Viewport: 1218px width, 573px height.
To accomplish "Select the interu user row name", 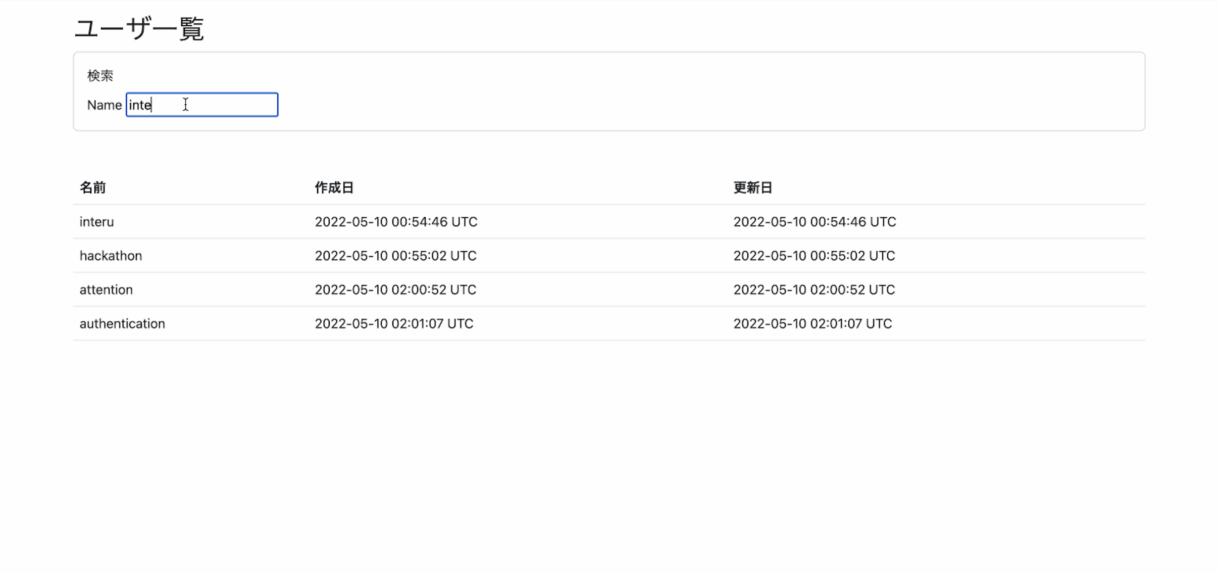I will coord(96,222).
